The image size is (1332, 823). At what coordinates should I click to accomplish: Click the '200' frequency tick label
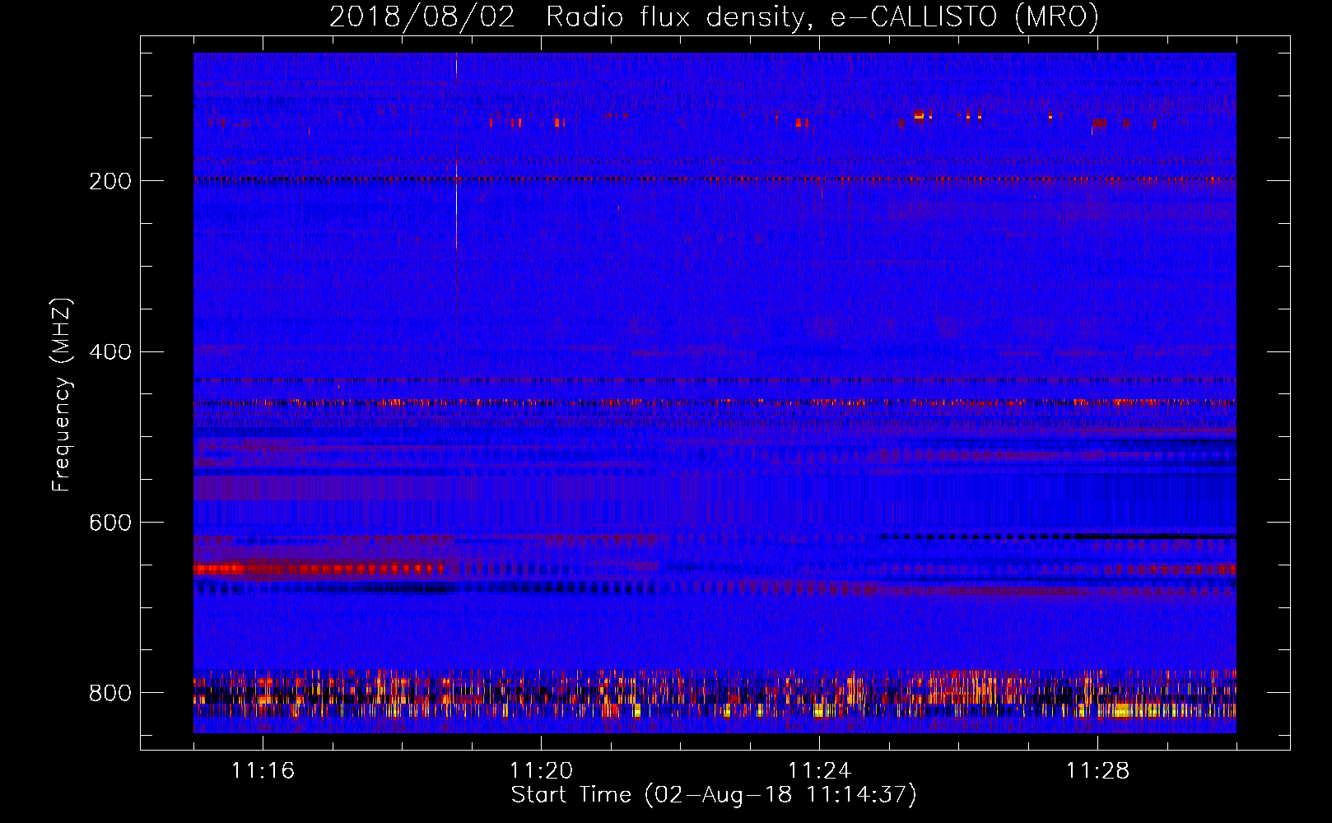click(110, 181)
